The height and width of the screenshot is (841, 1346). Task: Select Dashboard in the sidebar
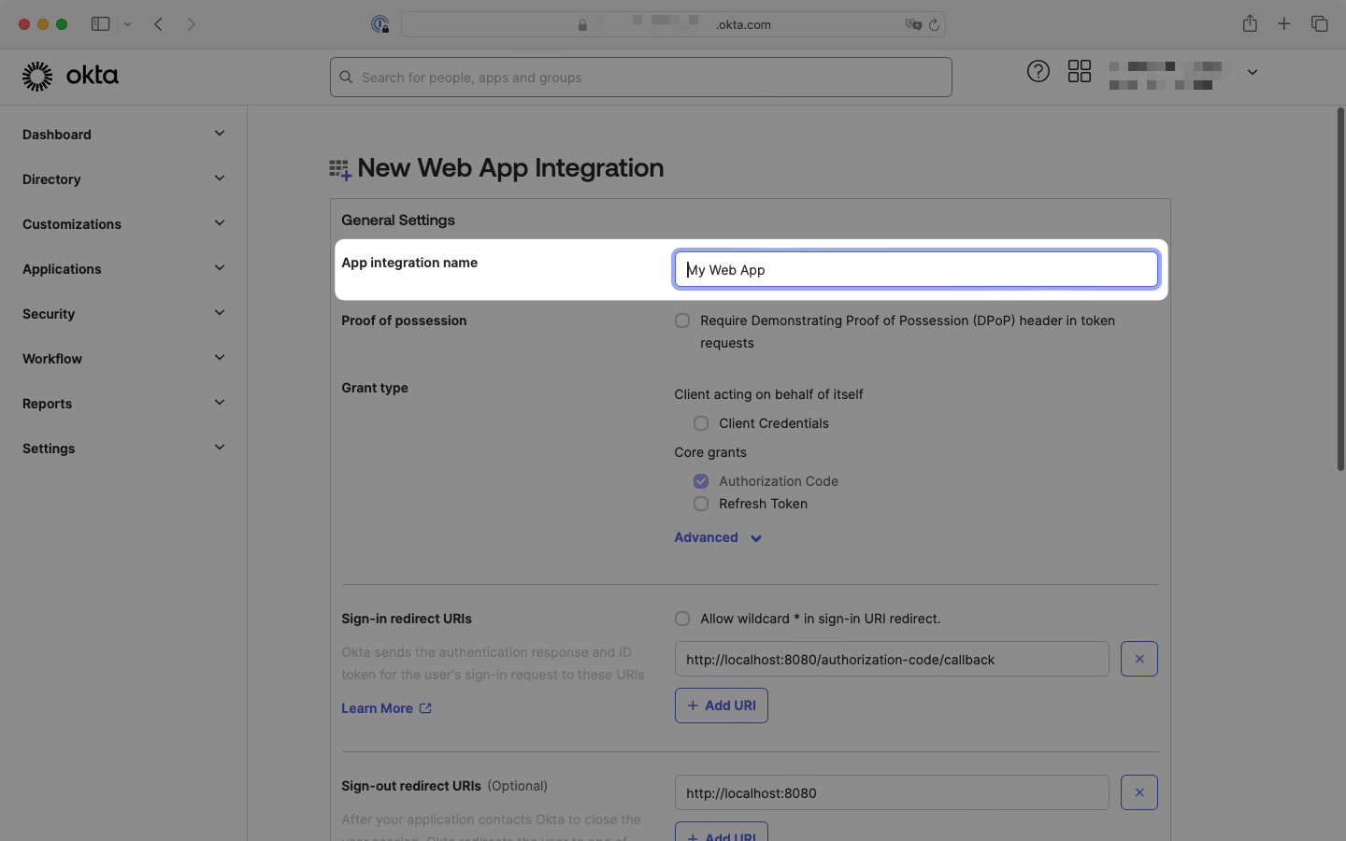tap(56, 135)
